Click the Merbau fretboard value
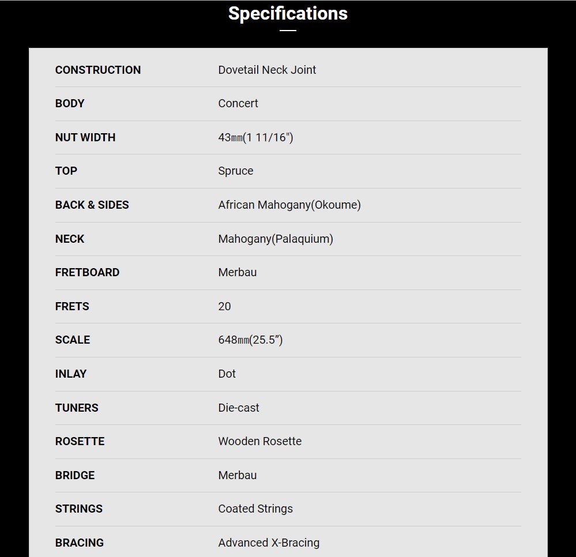576x557 pixels. [x=238, y=272]
